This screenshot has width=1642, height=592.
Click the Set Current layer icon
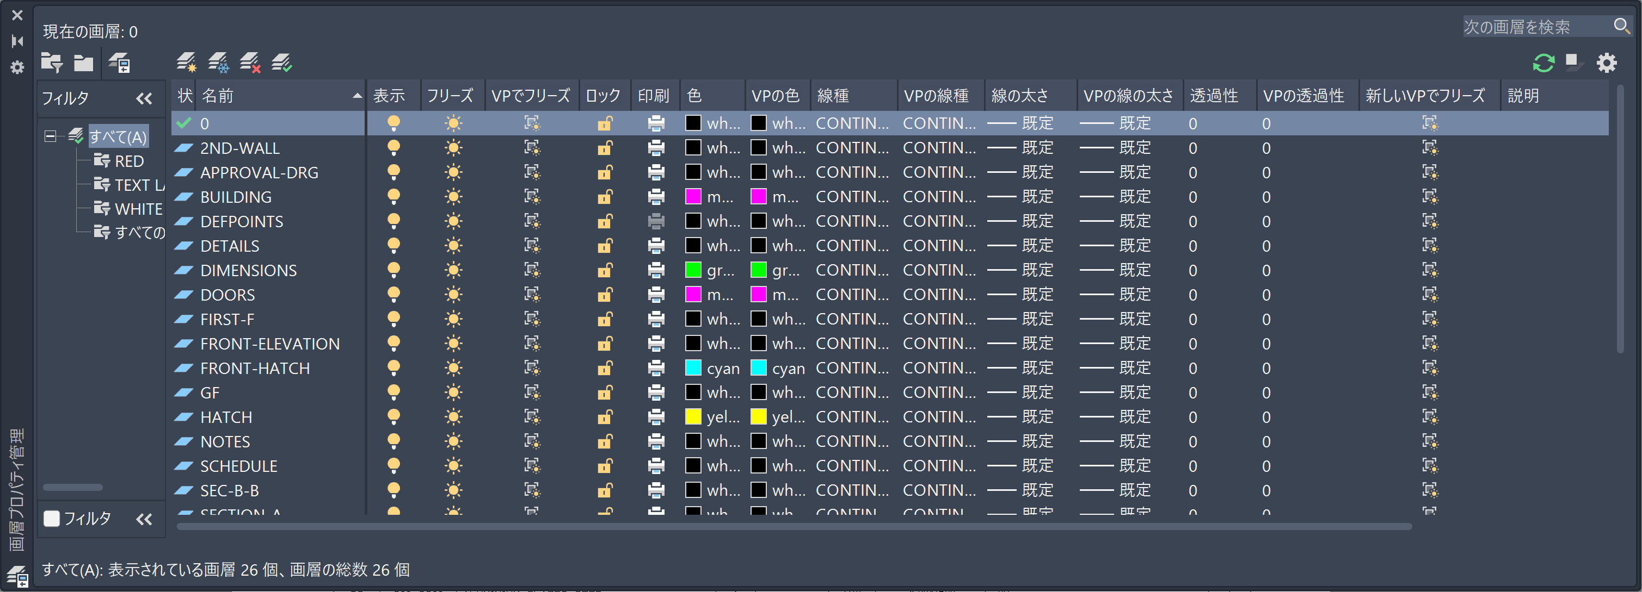pos(282,63)
